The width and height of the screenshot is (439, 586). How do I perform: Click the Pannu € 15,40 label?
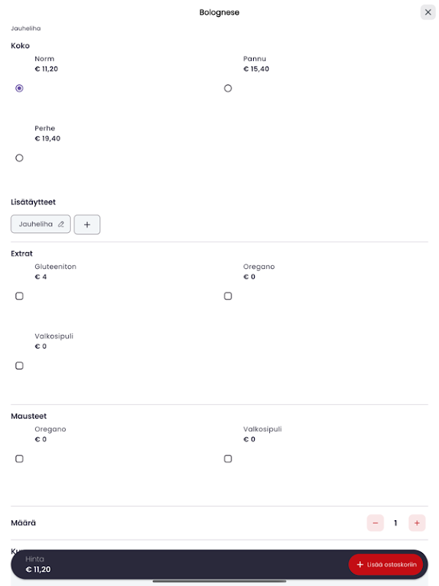(x=256, y=64)
